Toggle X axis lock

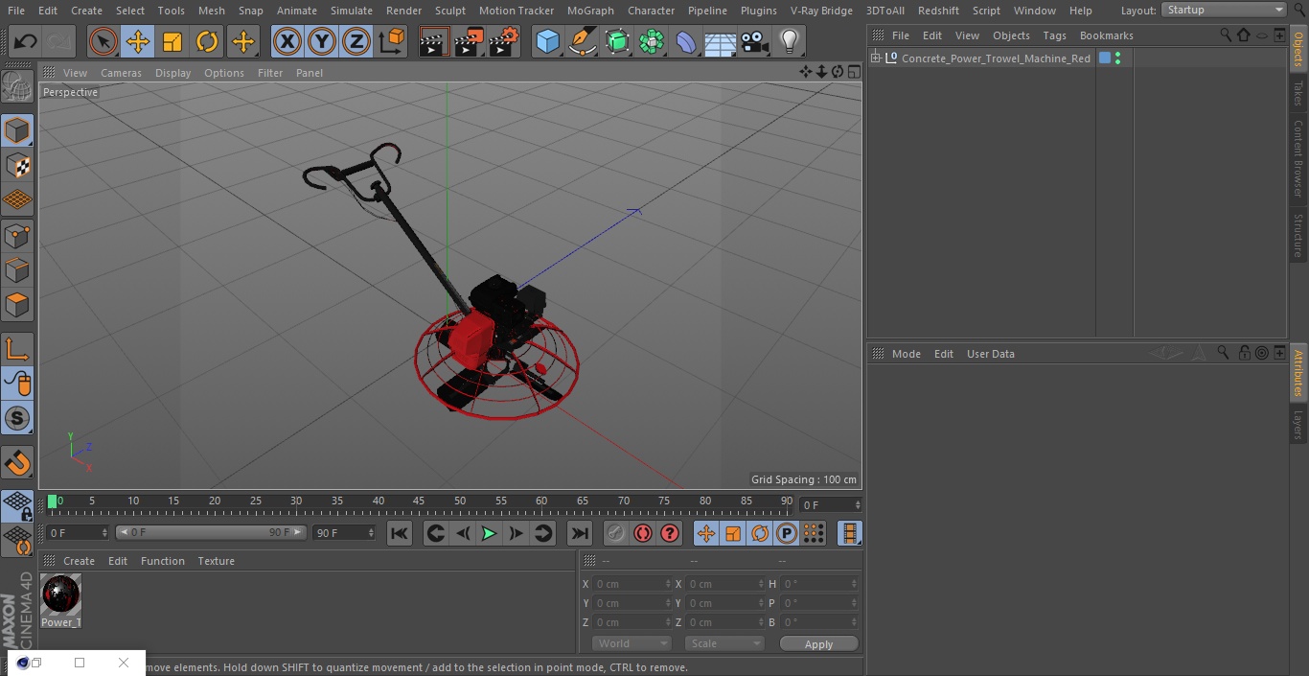287,41
